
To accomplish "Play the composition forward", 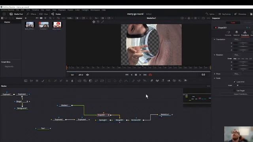I will point(140,75).
